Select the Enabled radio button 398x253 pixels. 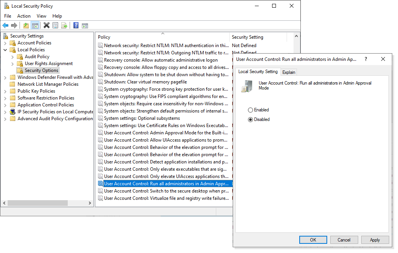[251, 110]
